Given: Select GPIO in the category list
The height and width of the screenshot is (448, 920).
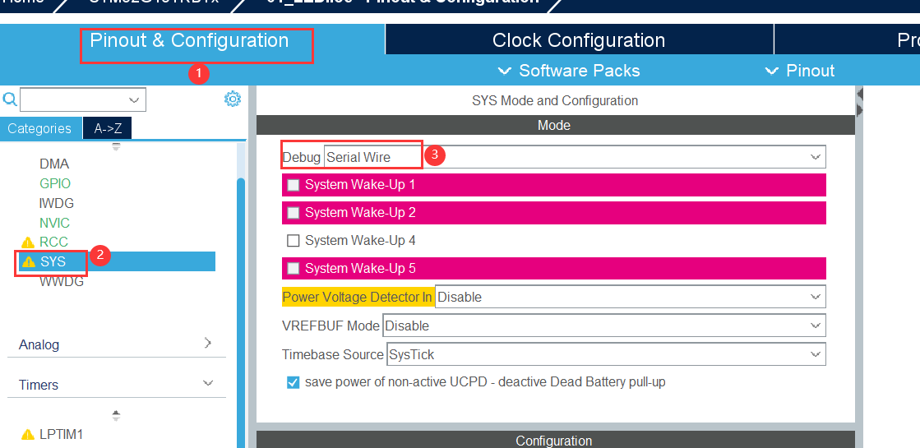Looking at the screenshot, I should tap(55, 183).
